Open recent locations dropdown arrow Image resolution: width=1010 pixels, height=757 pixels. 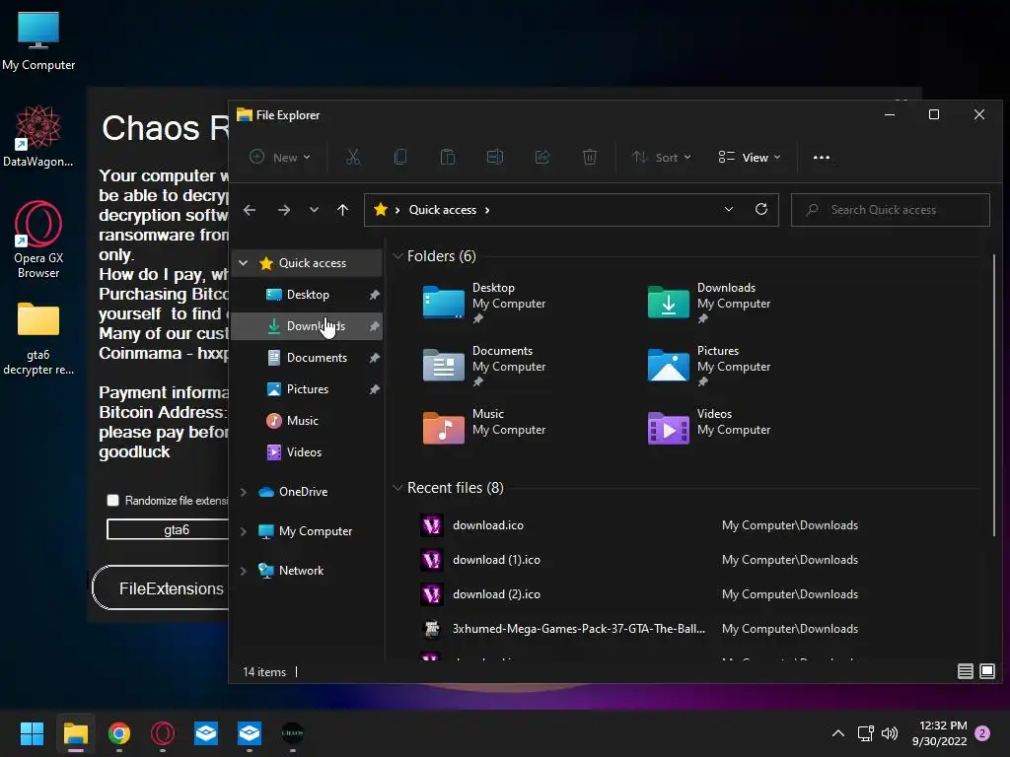314,210
